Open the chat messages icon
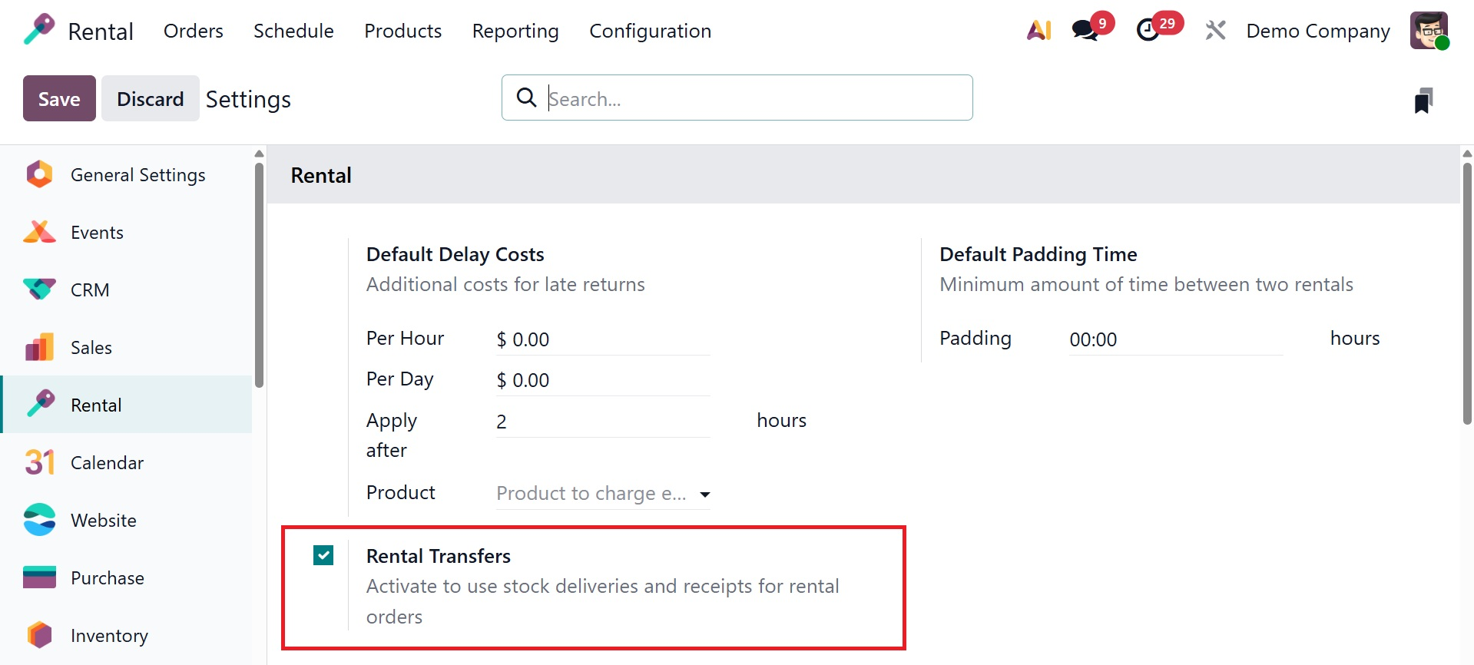The height and width of the screenshot is (665, 1474). click(1085, 30)
